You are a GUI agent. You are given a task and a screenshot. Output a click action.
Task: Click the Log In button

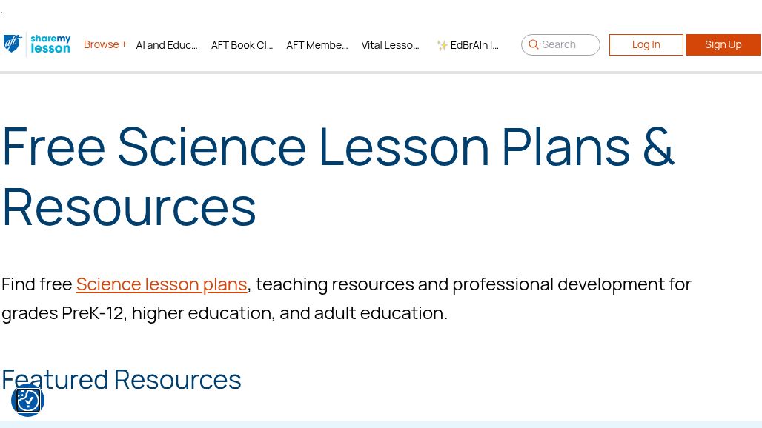click(x=646, y=44)
